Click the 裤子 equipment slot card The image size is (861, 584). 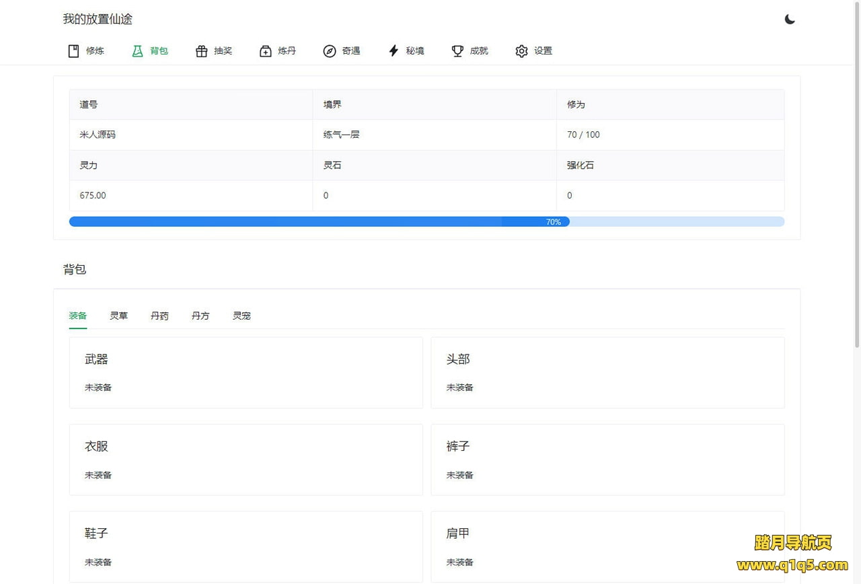point(607,460)
